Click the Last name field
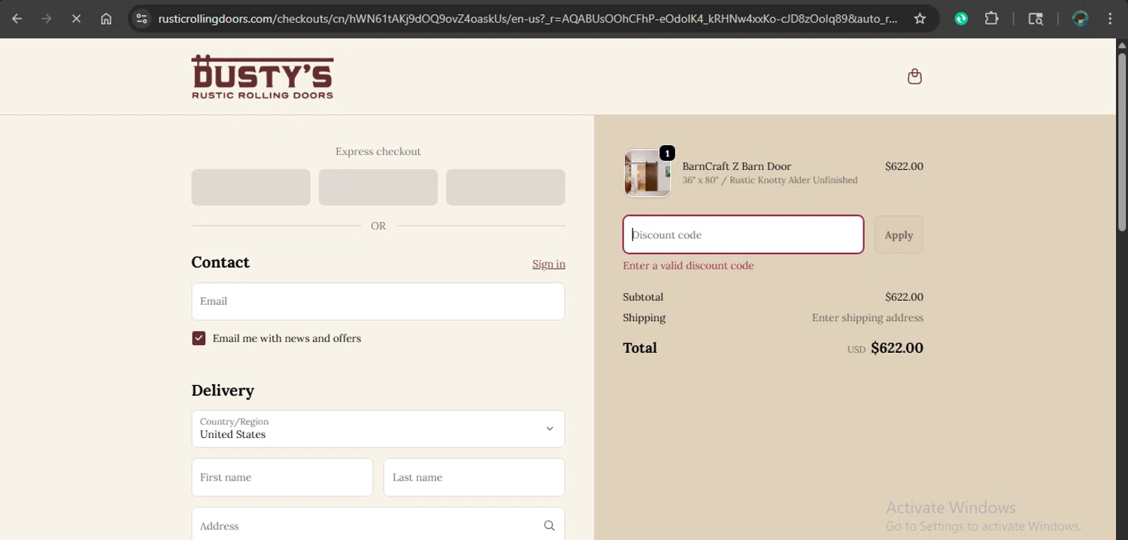The height and width of the screenshot is (540, 1128). tap(474, 478)
